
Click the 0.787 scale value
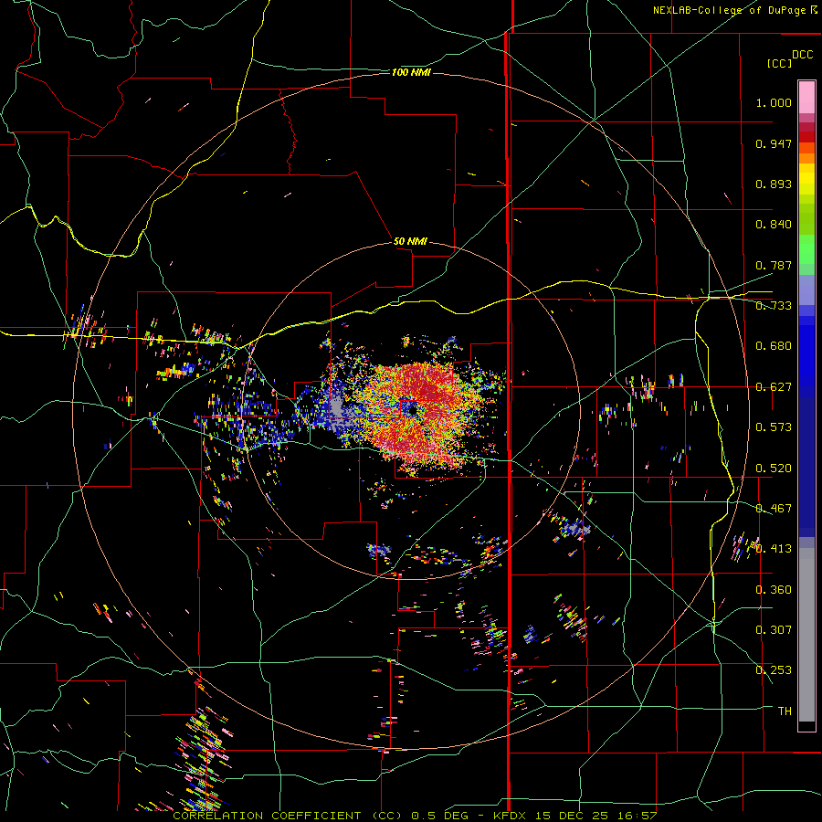click(774, 265)
